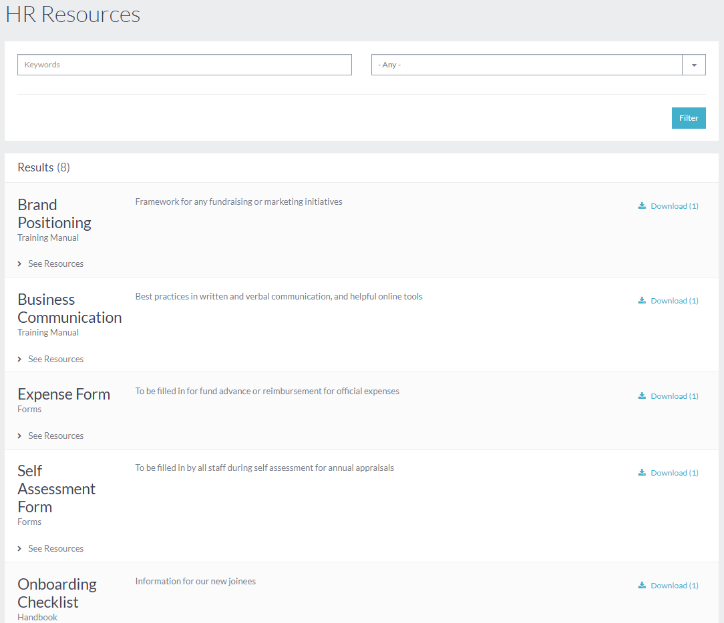Click the Results (8) heading
The image size is (724, 623).
44,167
